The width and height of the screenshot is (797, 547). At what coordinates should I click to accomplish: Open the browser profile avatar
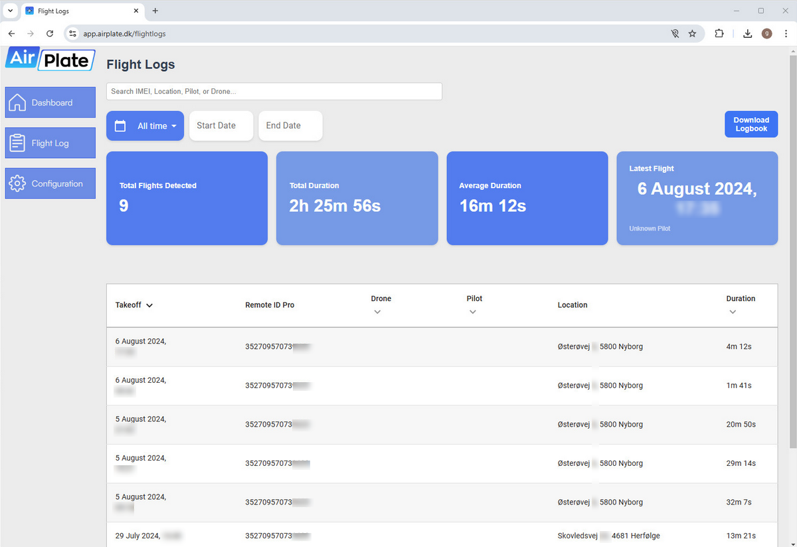766,33
